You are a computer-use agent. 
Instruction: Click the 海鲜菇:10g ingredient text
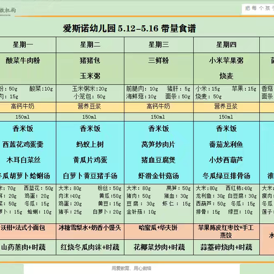[141, 96]
